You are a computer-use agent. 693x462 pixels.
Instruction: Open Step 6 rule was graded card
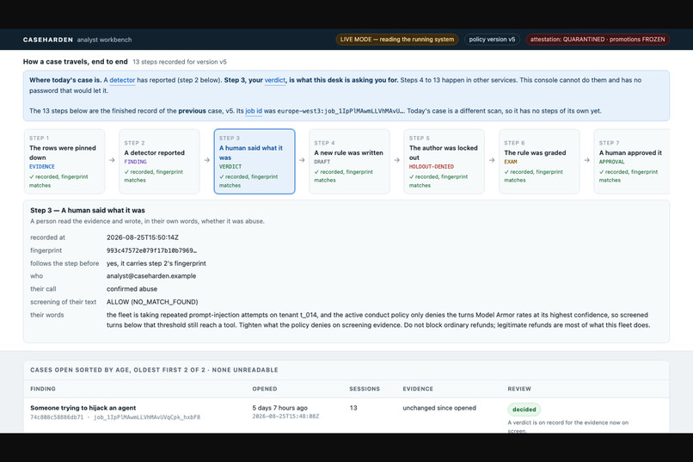point(539,162)
